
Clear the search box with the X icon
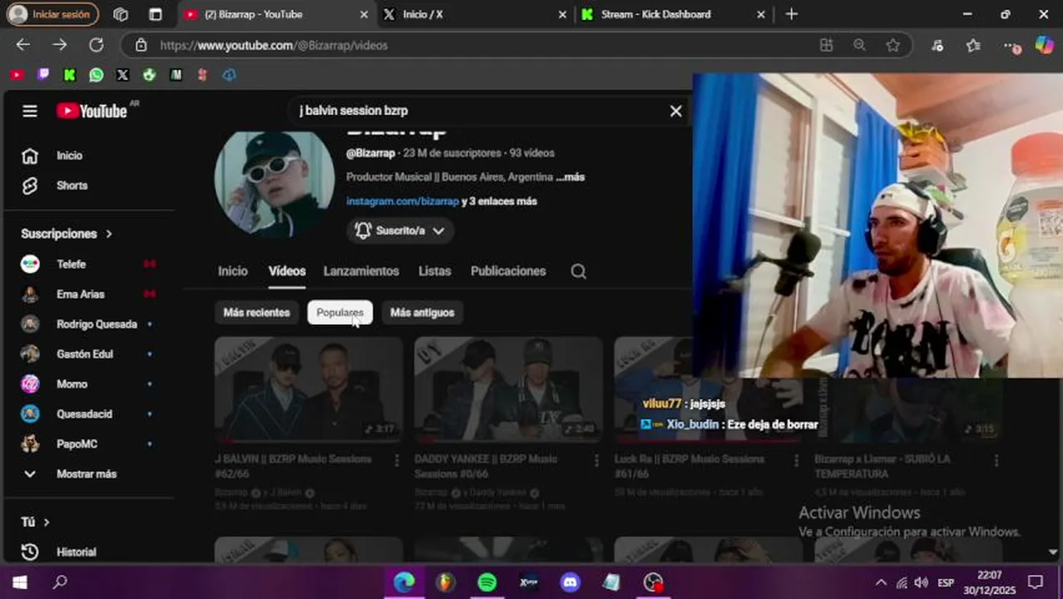pos(676,111)
